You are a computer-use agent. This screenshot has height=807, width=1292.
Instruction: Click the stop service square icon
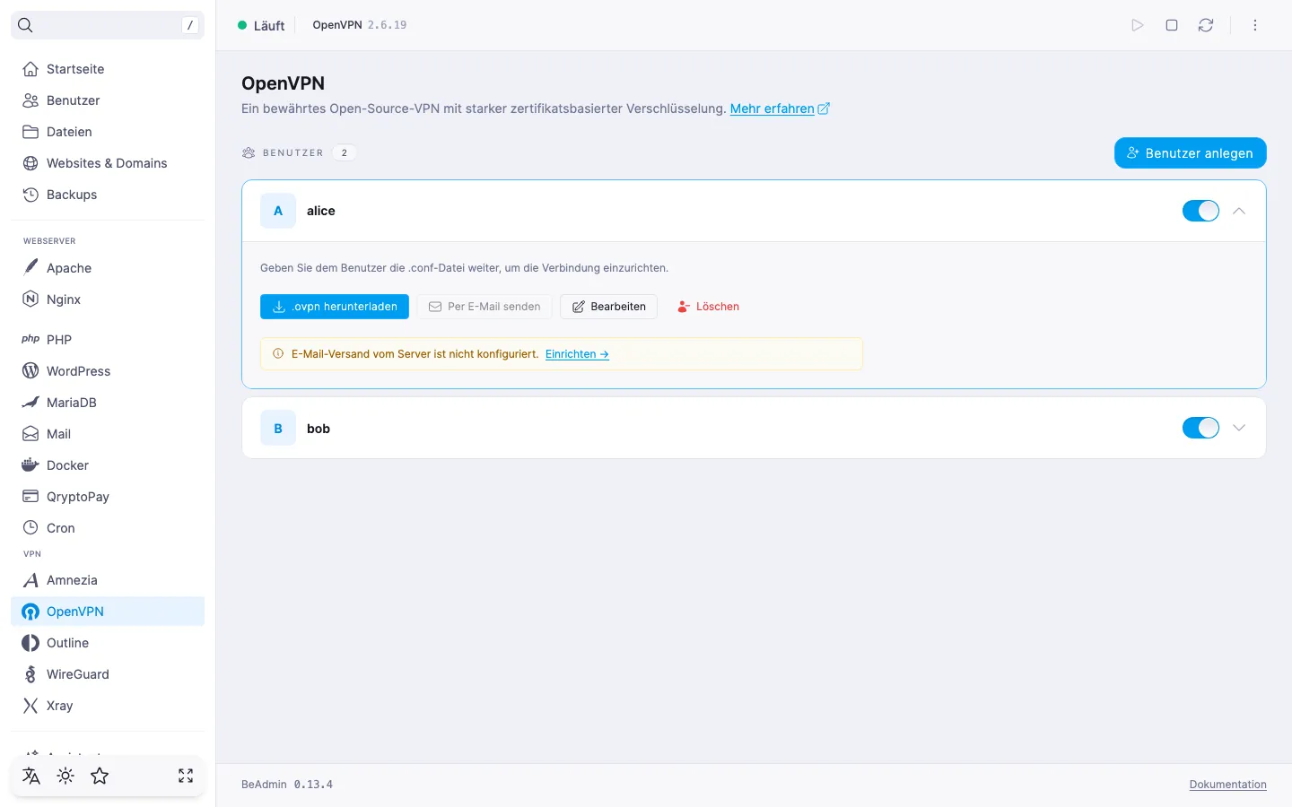[x=1172, y=25]
